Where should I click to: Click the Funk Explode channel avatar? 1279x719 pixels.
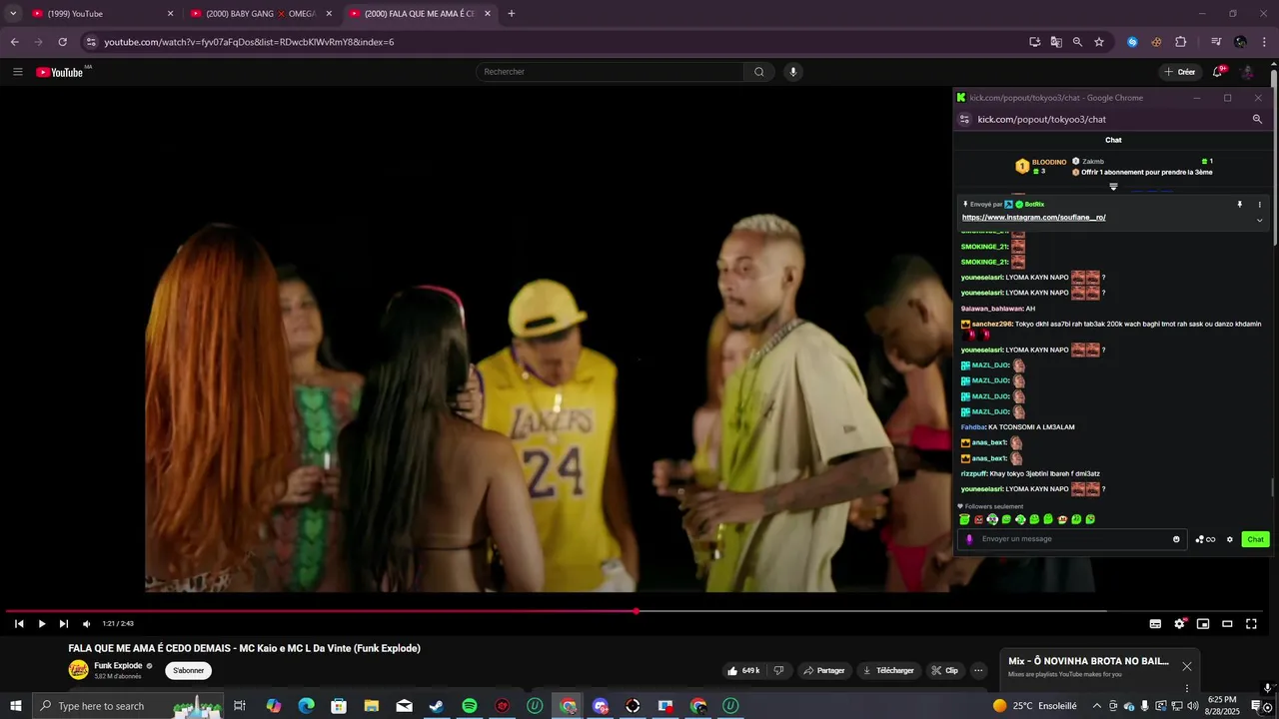(78, 670)
